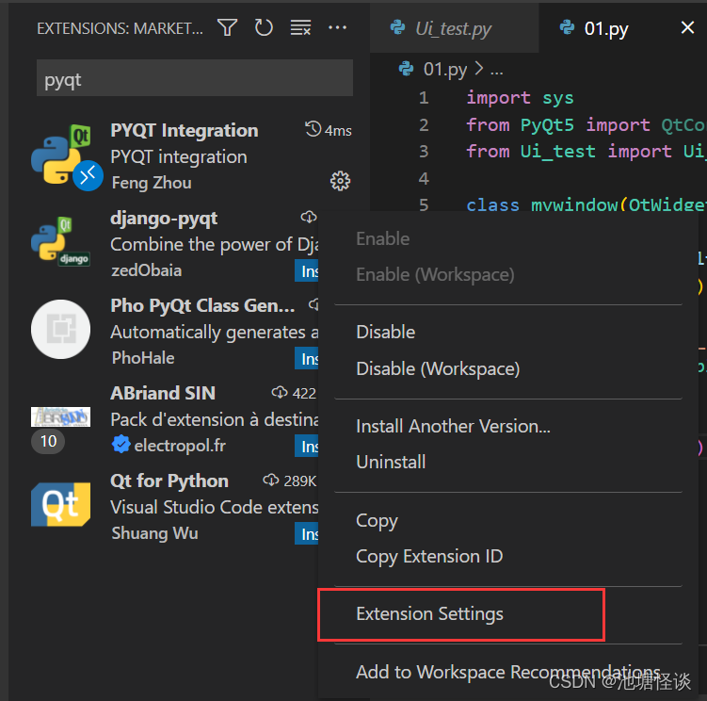Select the ABriand SIN extension thumbnail
This screenshot has width=707, height=701.
(x=60, y=416)
